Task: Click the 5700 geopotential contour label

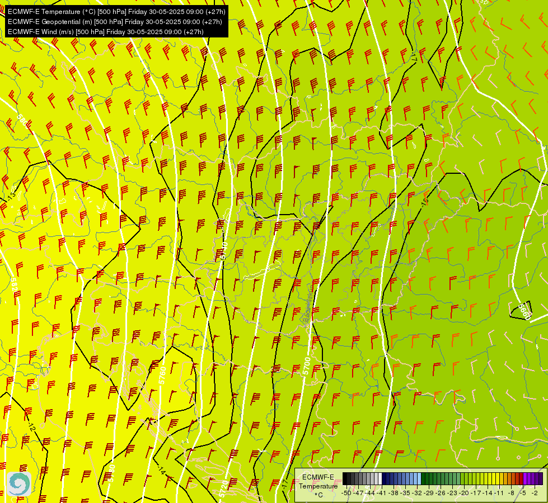Action: coord(307,366)
